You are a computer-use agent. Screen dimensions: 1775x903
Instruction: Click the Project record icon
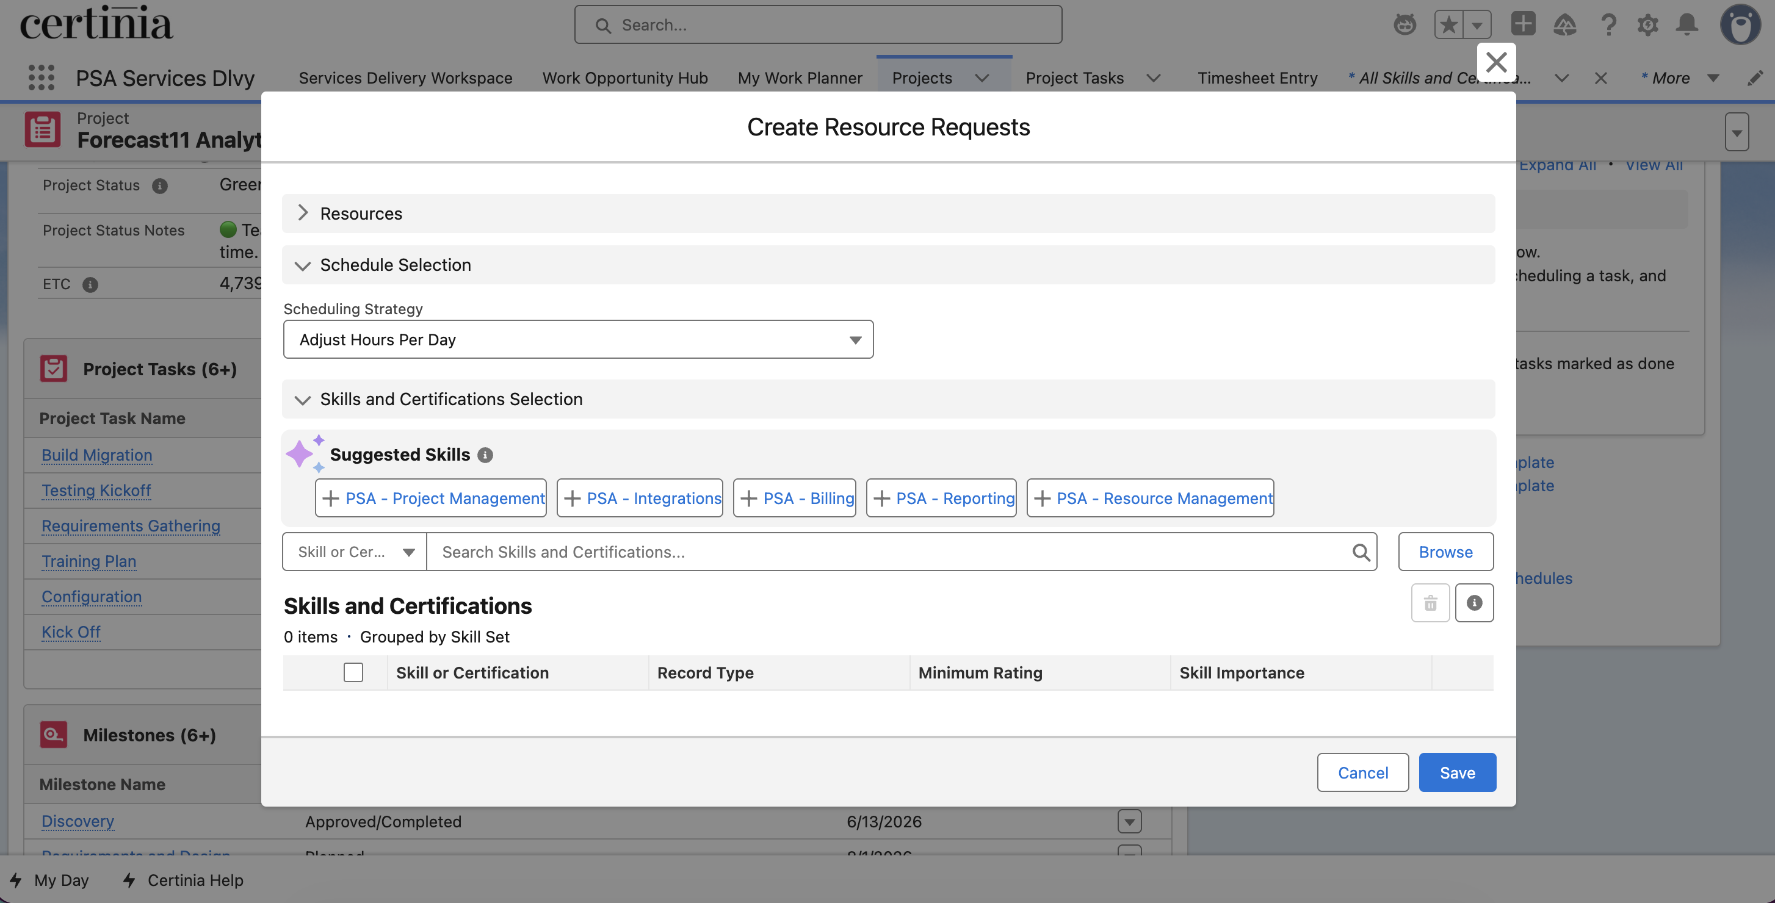[43, 129]
